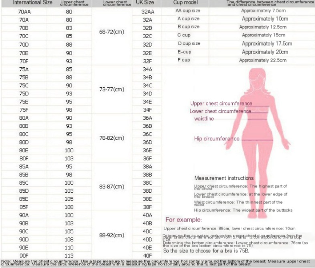This screenshot has width=315, height=268.
Task: Click the Measurement instructions heading
Action: pos(224,178)
